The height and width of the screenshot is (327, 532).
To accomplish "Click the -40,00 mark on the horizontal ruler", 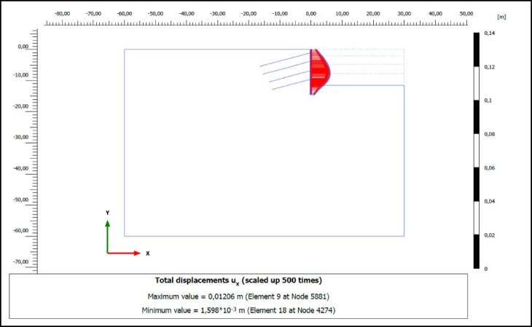I will click(x=187, y=14).
